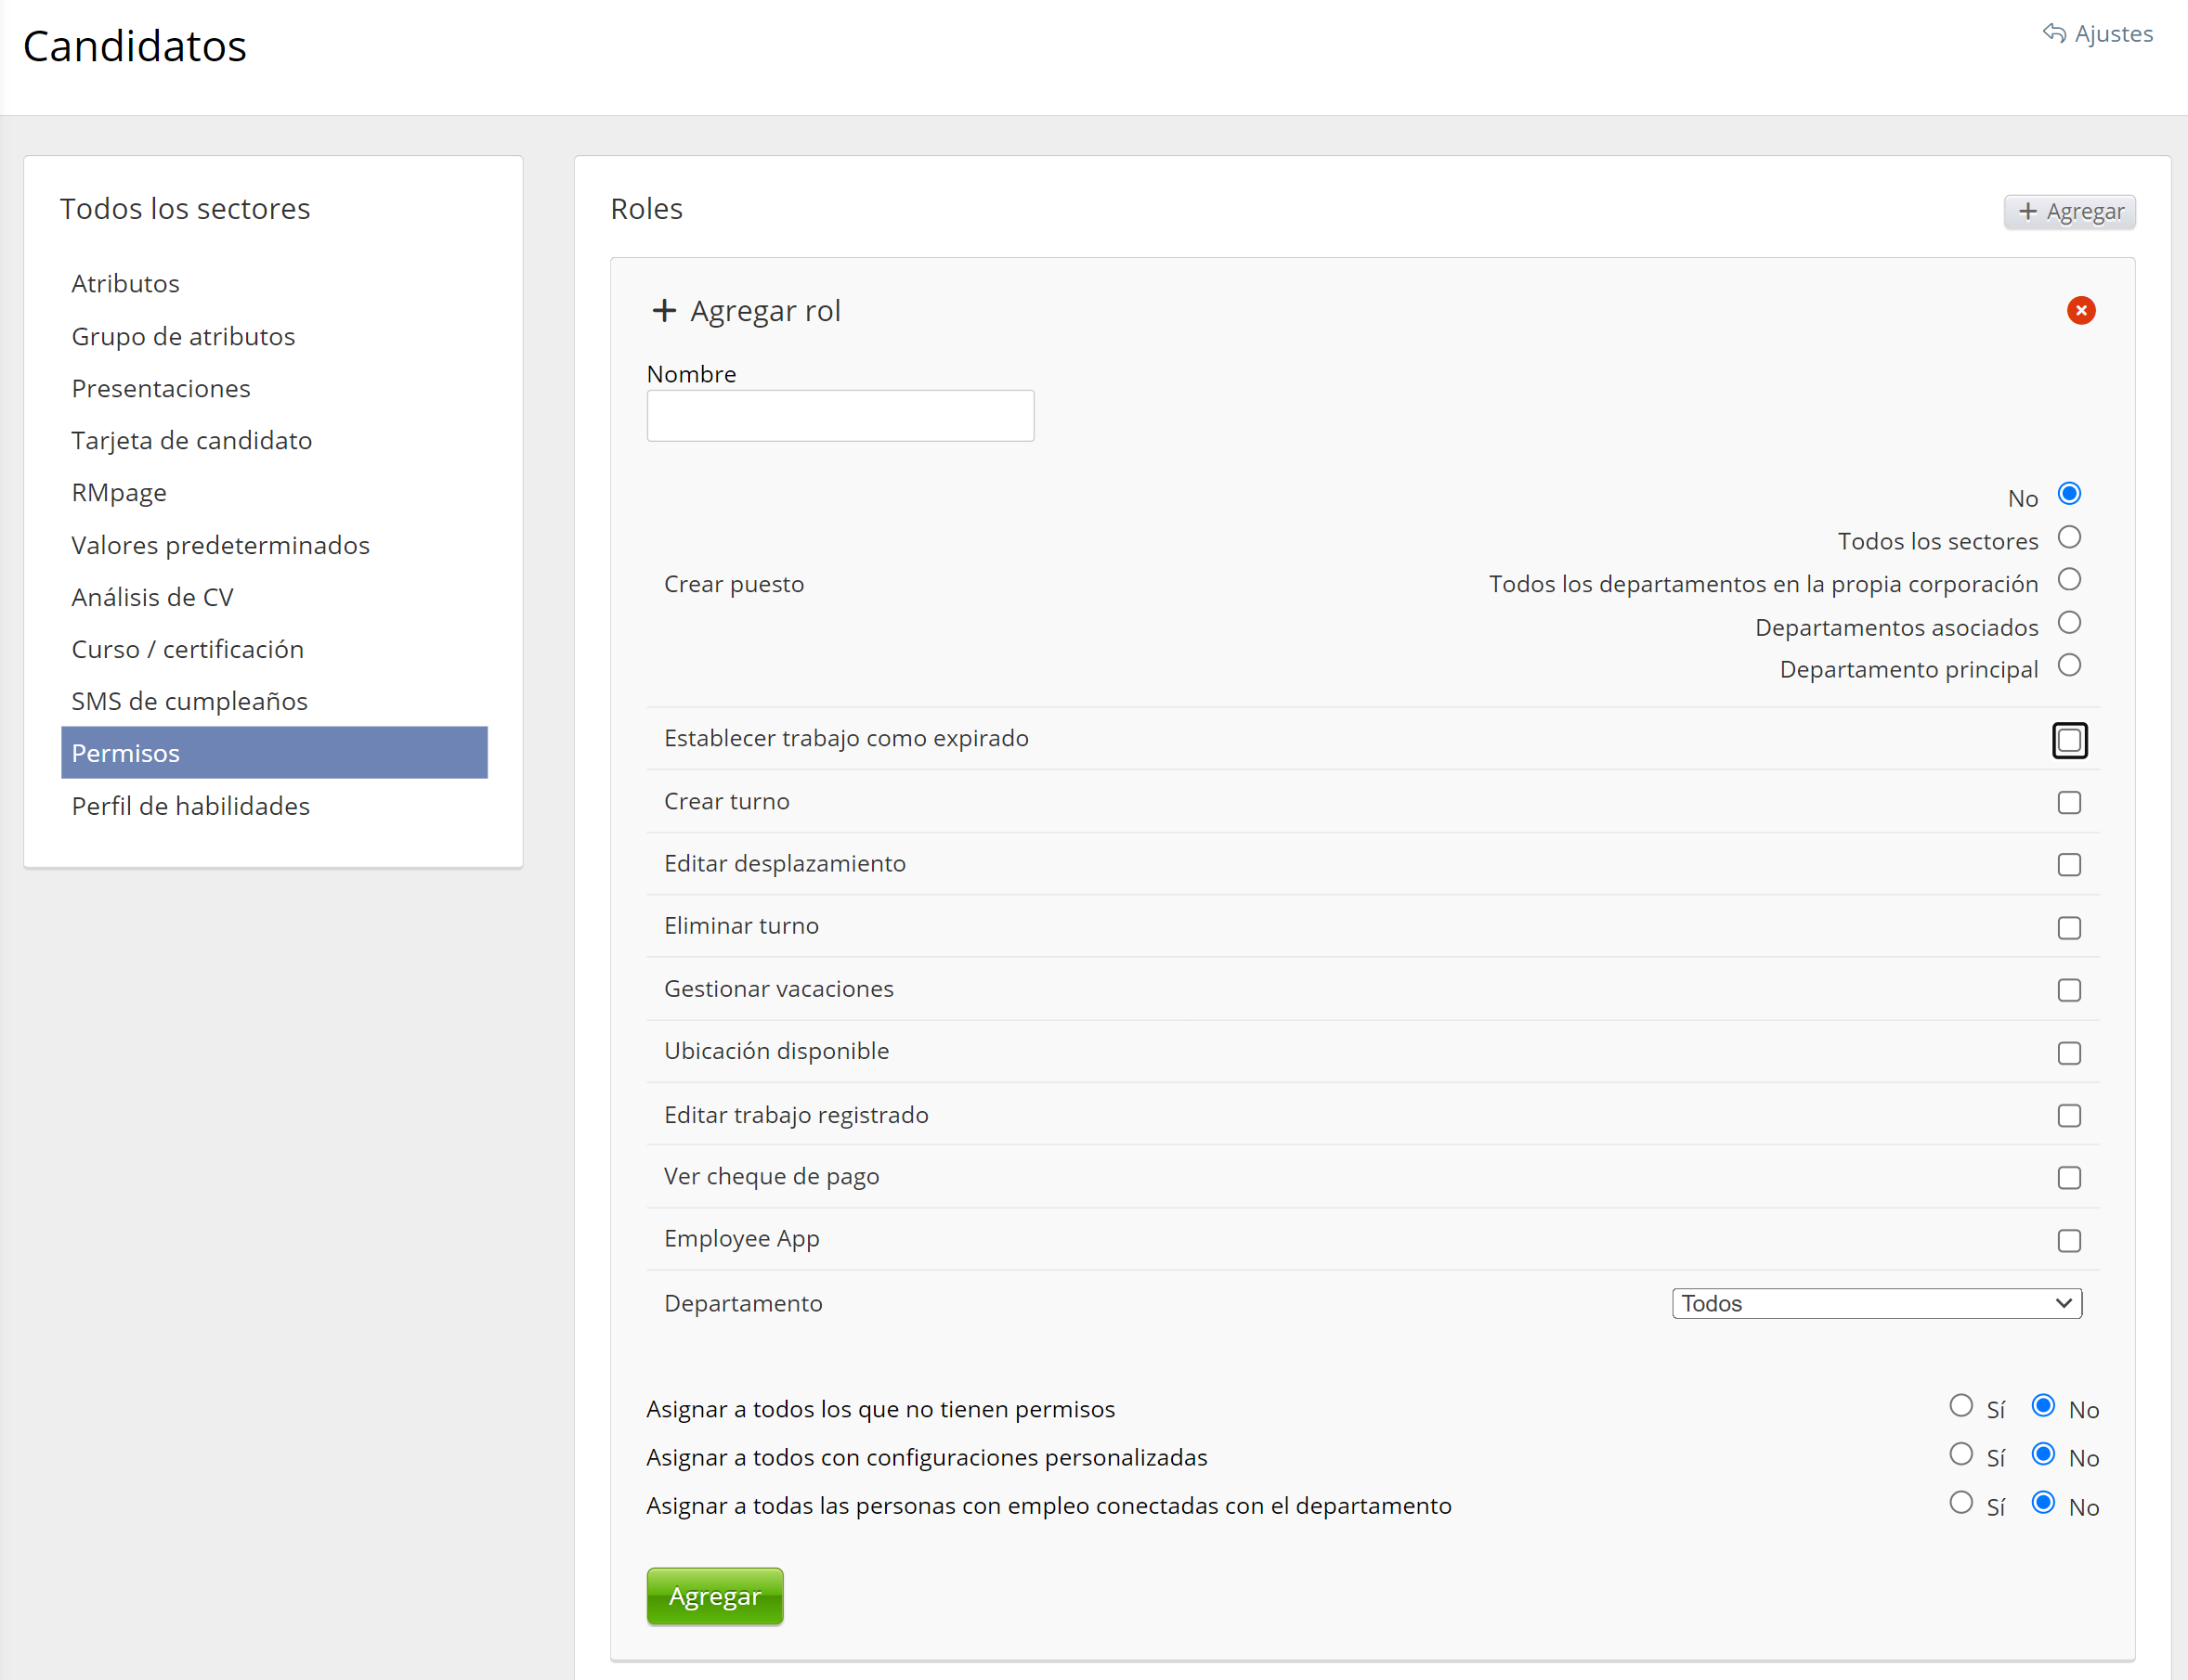Choose the Departamento principal radio option
Image resolution: width=2188 pixels, height=1680 pixels.
[x=2068, y=666]
